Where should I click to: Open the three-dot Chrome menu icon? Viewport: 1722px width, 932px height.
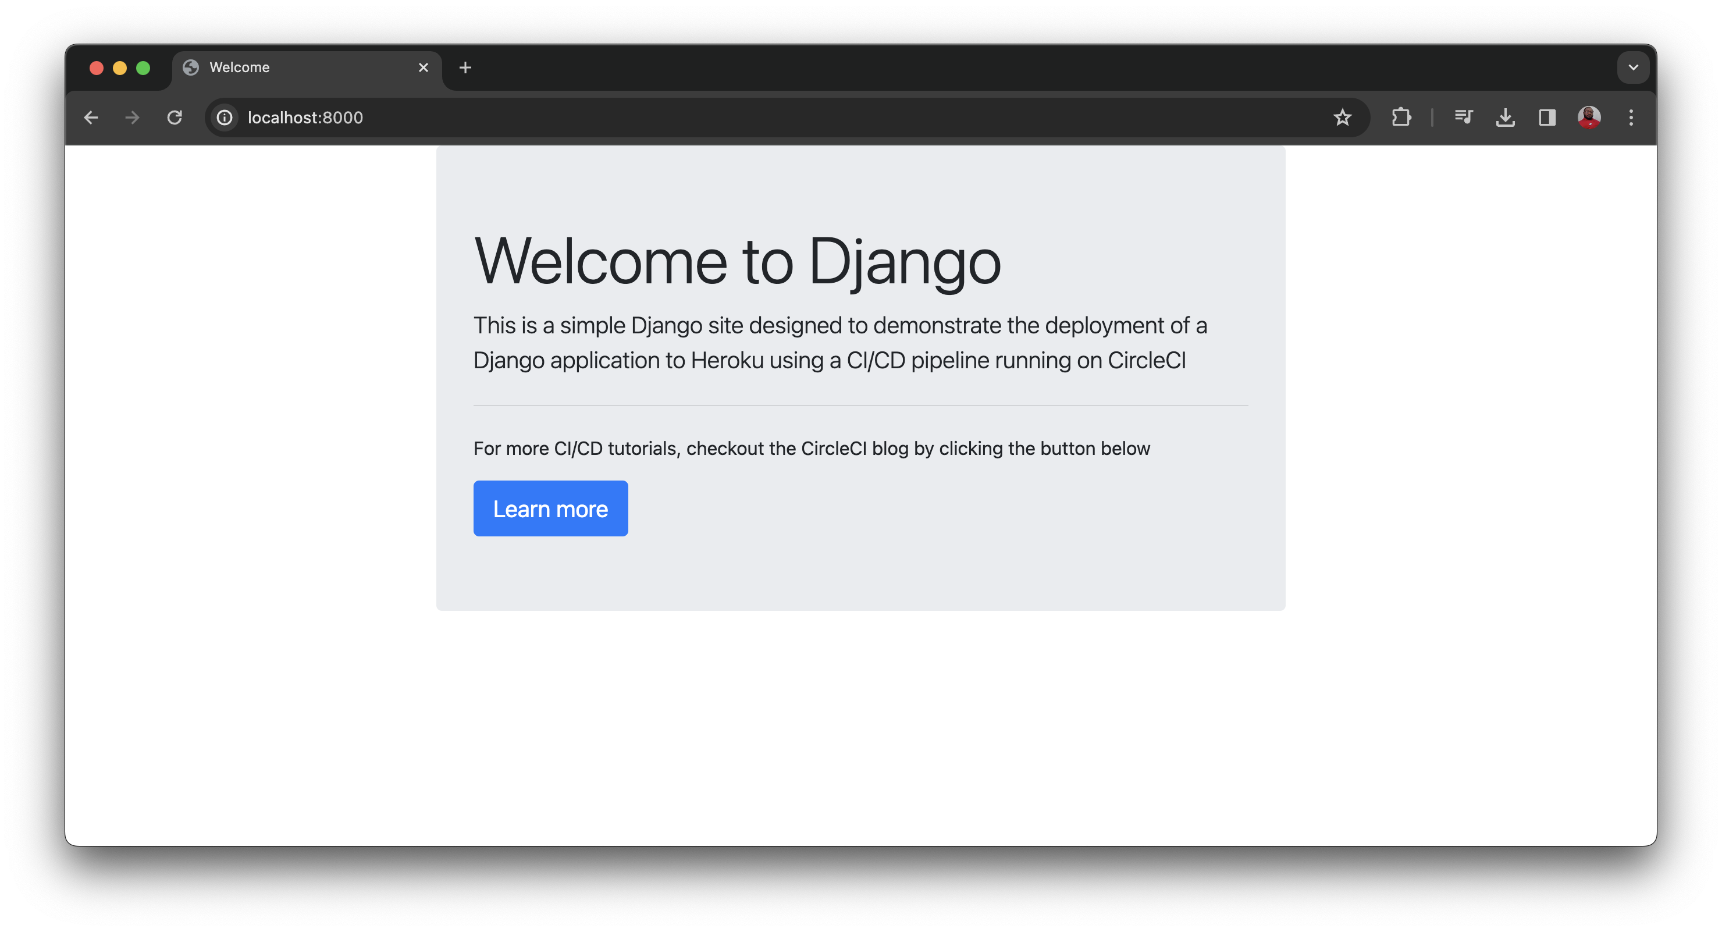[x=1631, y=117]
